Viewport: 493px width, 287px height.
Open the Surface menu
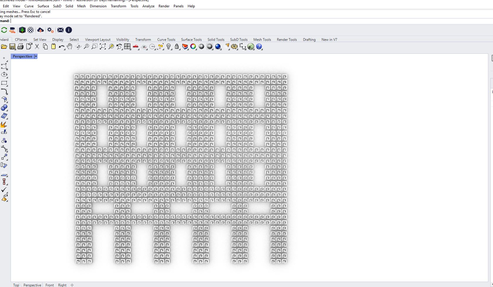(x=43, y=6)
